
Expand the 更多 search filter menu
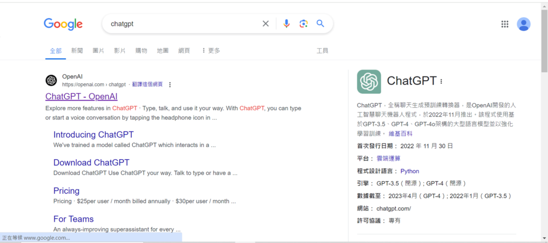[211, 51]
